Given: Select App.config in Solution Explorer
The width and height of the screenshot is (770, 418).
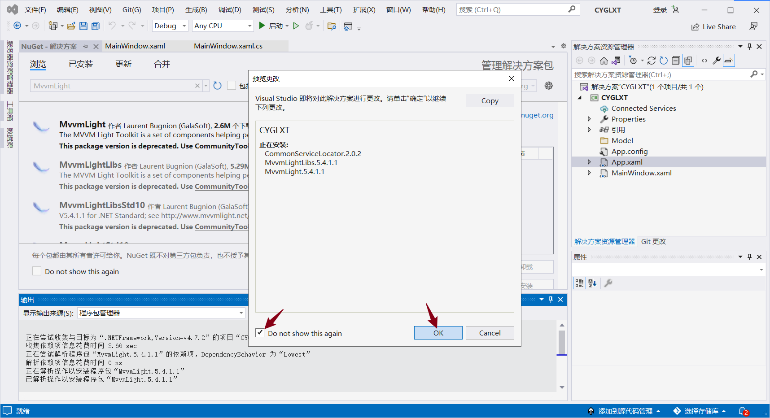Looking at the screenshot, I should click(x=629, y=151).
